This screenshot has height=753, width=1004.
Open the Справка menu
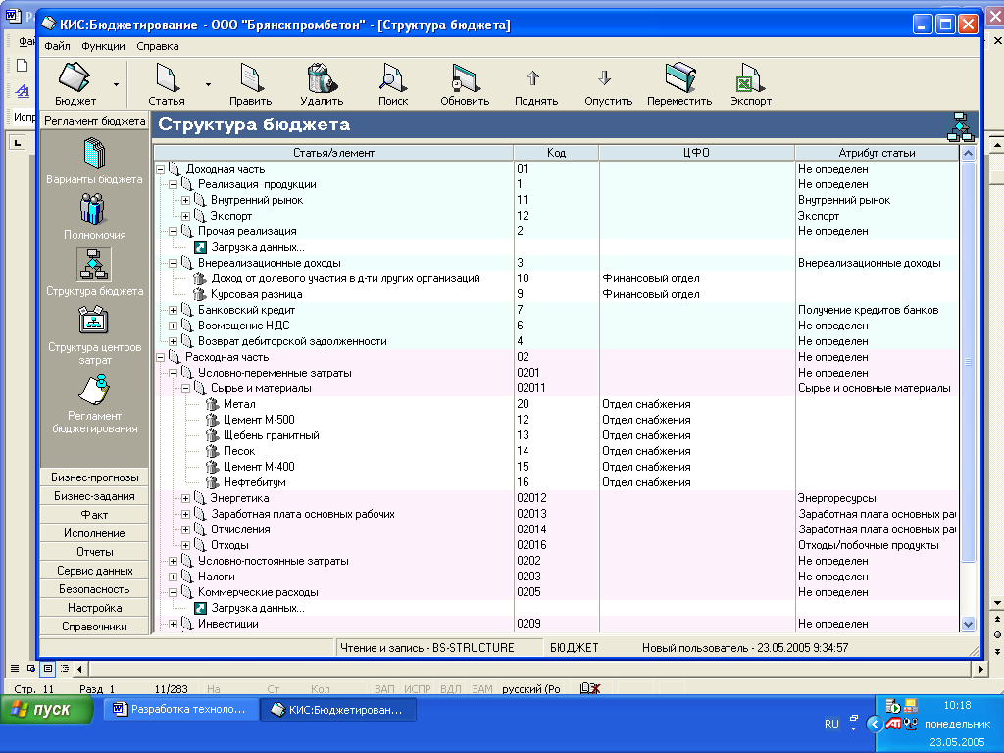click(158, 46)
